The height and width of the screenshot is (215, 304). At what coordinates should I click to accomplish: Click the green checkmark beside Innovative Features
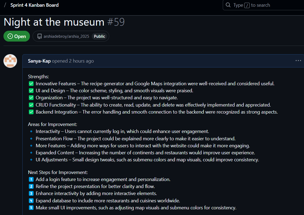[31, 84]
